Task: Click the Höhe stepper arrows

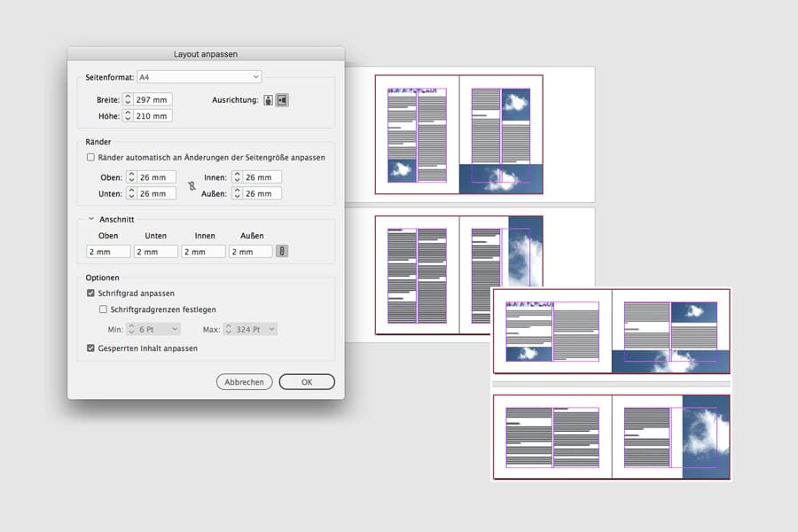Action: tap(128, 116)
